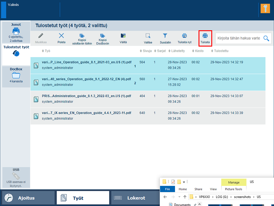Click VP6XX0 in Explorer address path
Viewport: 274px width, 206px height.
click(204, 197)
